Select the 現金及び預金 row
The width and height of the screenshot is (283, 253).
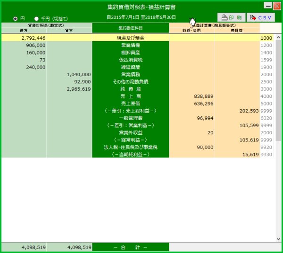coord(131,38)
